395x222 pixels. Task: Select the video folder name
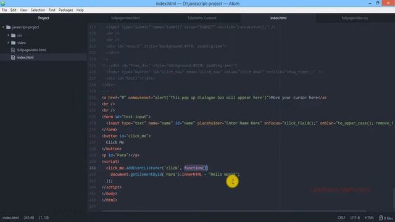click(x=22, y=43)
